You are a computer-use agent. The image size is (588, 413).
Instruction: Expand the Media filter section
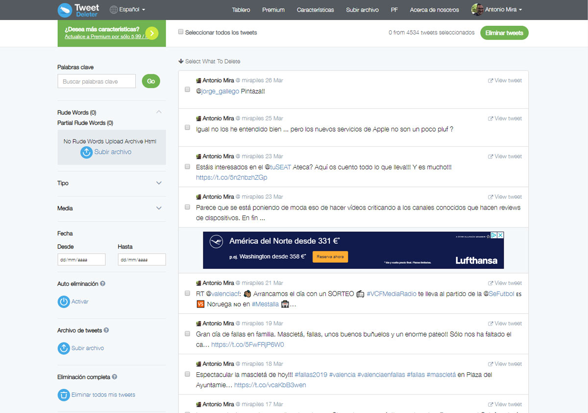tap(158, 208)
